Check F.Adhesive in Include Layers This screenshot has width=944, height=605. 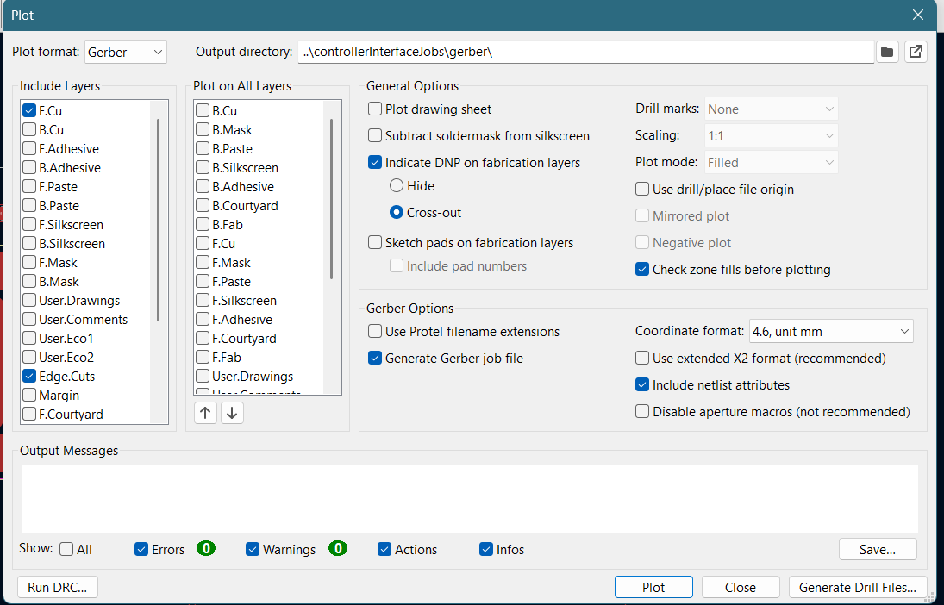coord(29,149)
